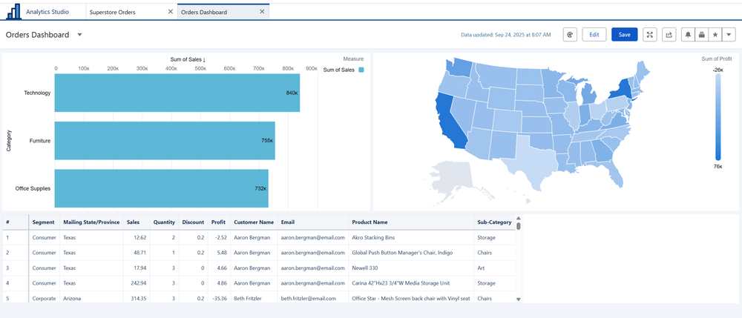Click the Analytics Studio bar chart logo
This screenshot has width=742, height=318.
13,13
